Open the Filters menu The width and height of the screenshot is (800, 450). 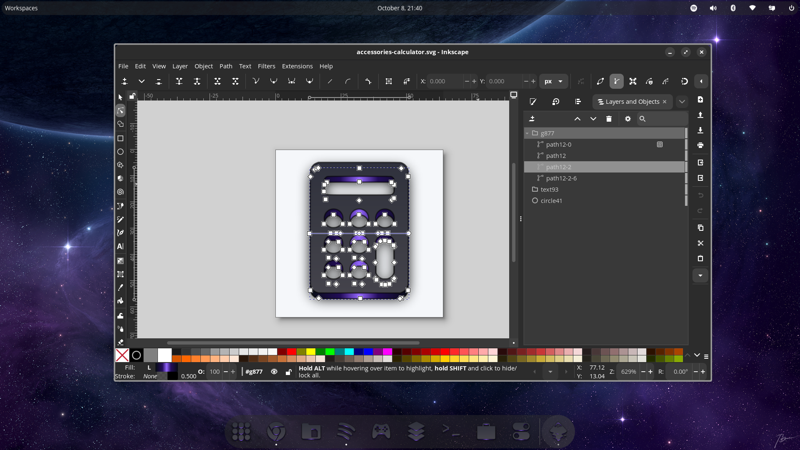click(266, 66)
